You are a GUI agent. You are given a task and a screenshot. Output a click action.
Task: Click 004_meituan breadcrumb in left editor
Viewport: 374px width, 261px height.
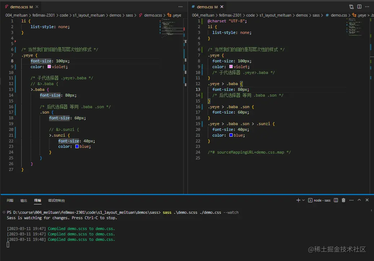(17, 15)
